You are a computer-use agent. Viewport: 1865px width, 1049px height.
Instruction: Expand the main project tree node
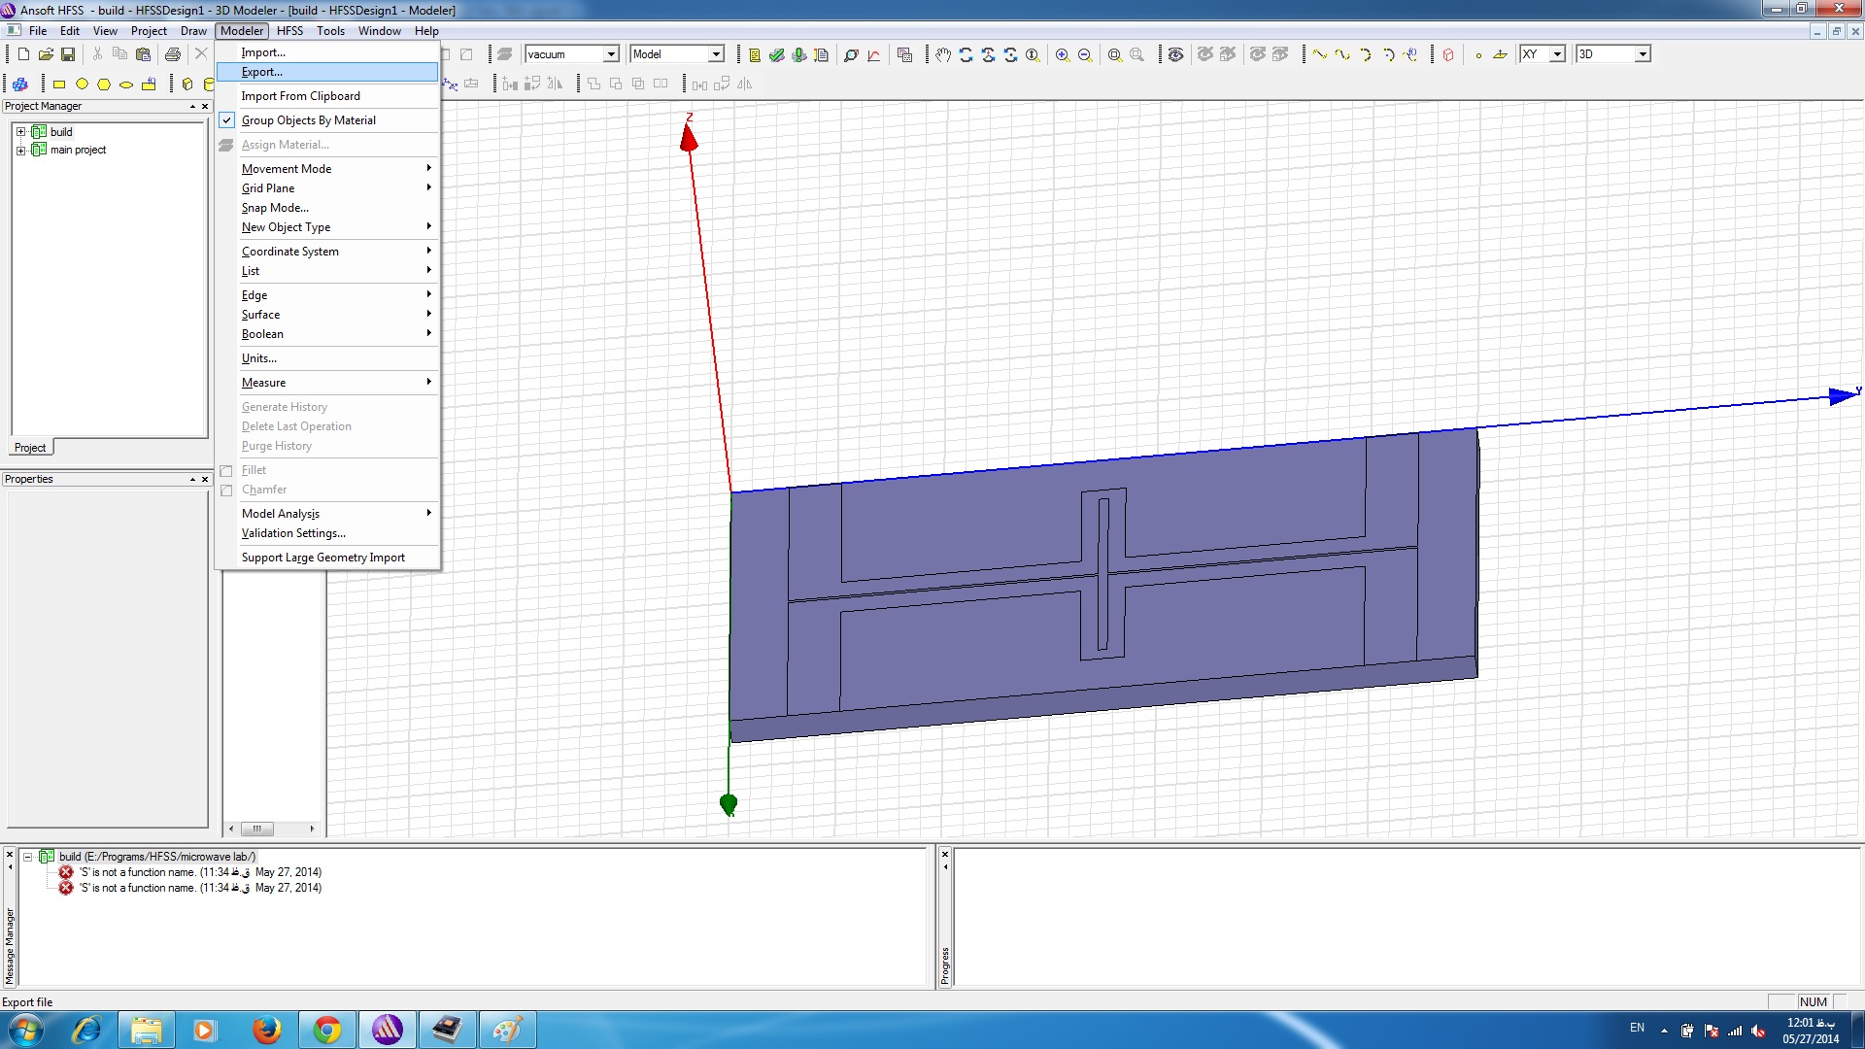click(x=20, y=151)
